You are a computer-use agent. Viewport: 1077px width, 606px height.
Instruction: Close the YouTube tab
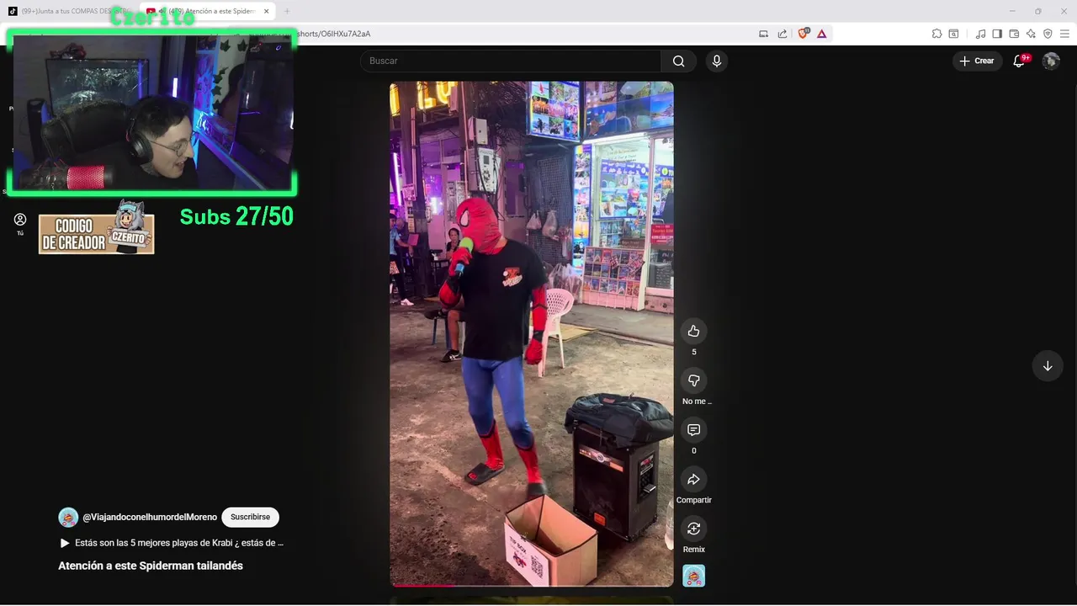coord(267,11)
